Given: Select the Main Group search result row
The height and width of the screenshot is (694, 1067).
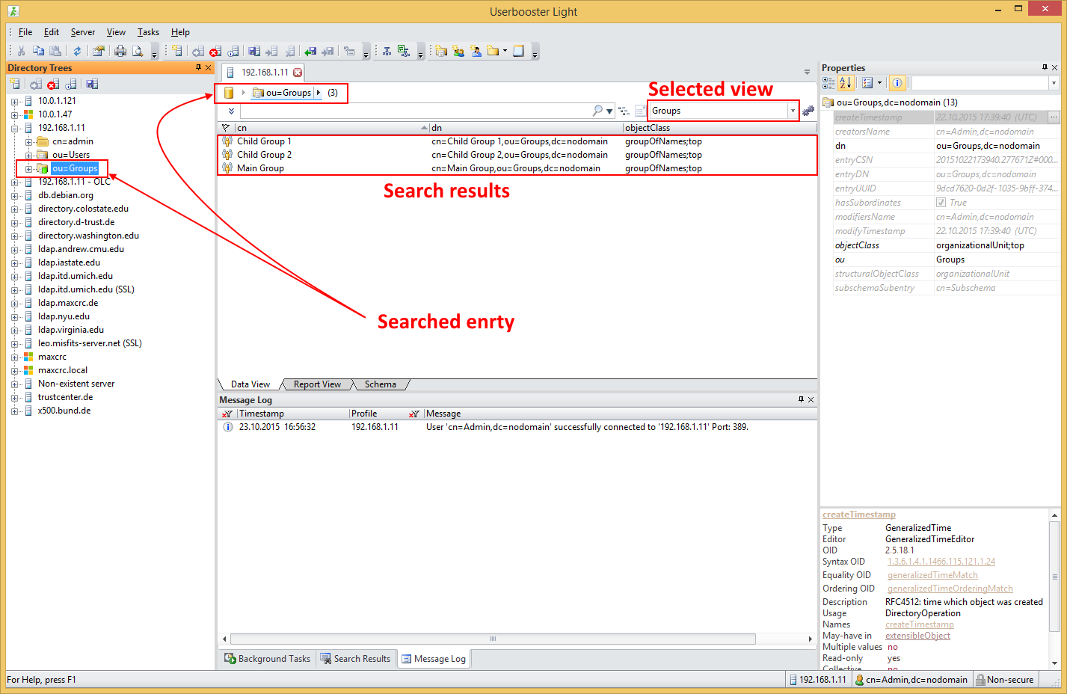Looking at the screenshot, I should pyautogui.click(x=517, y=168).
